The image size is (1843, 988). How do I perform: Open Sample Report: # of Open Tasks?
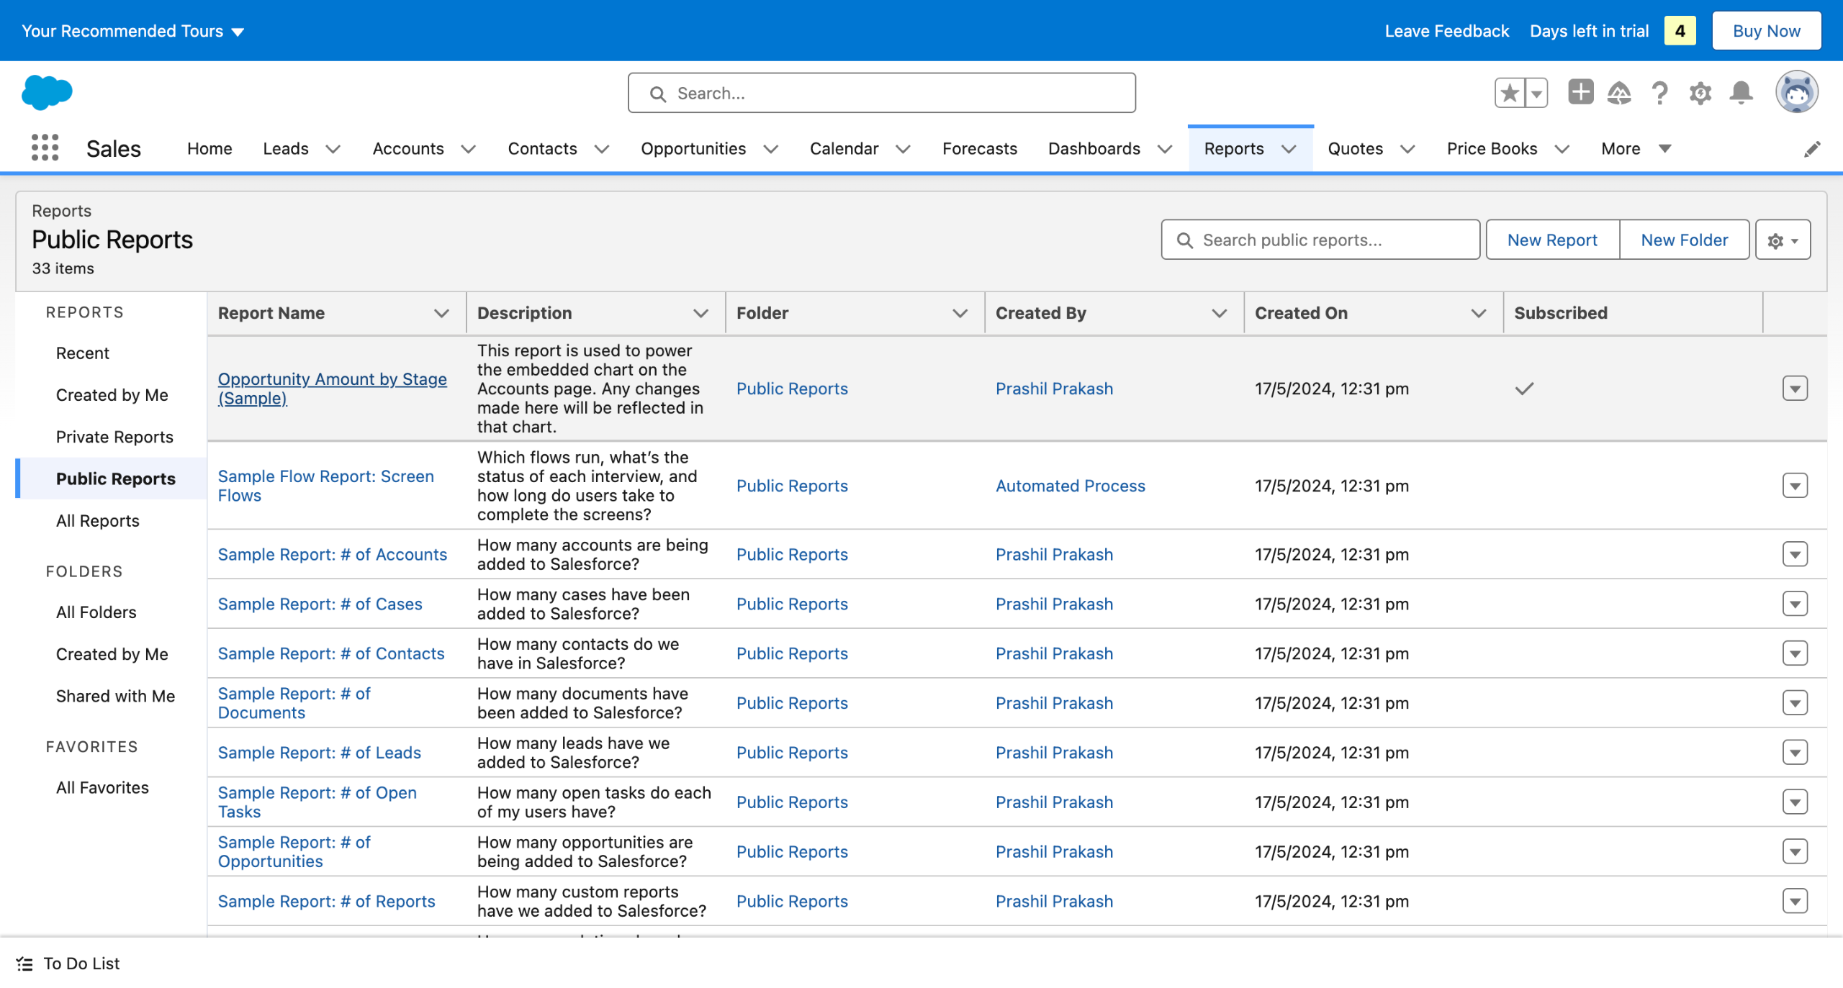[317, 802]
